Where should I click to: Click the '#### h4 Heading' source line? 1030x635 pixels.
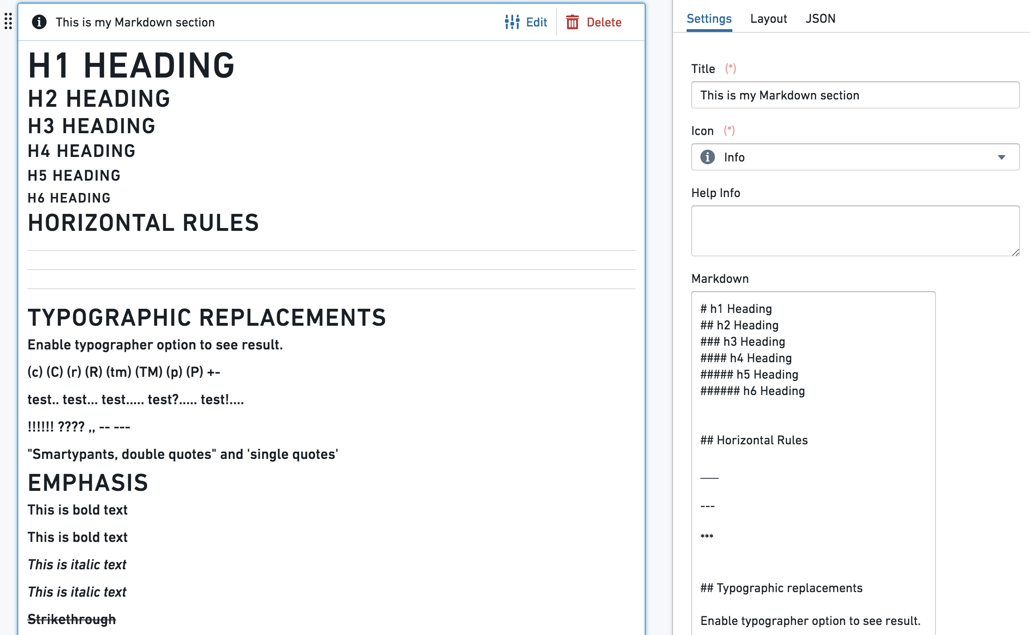746,358
